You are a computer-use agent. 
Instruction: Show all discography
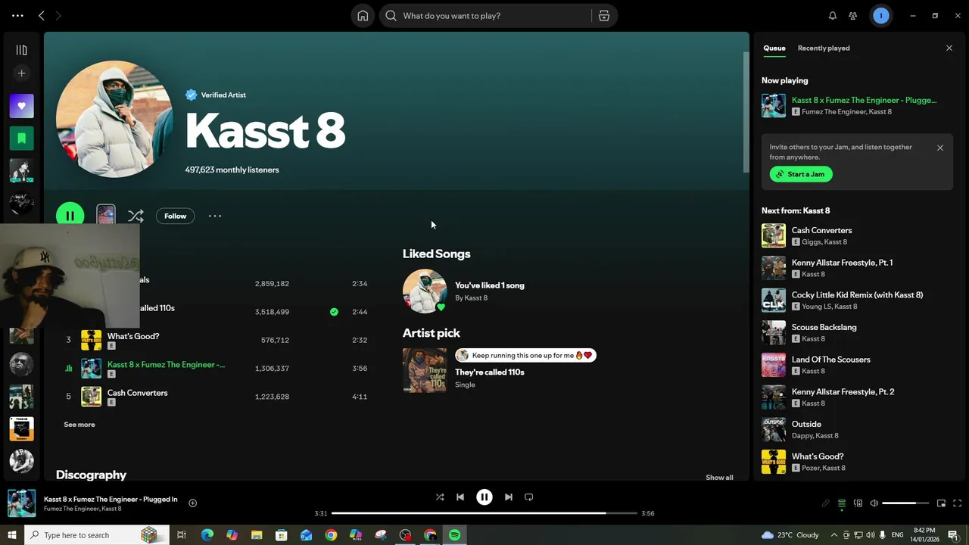coord(719,478)
